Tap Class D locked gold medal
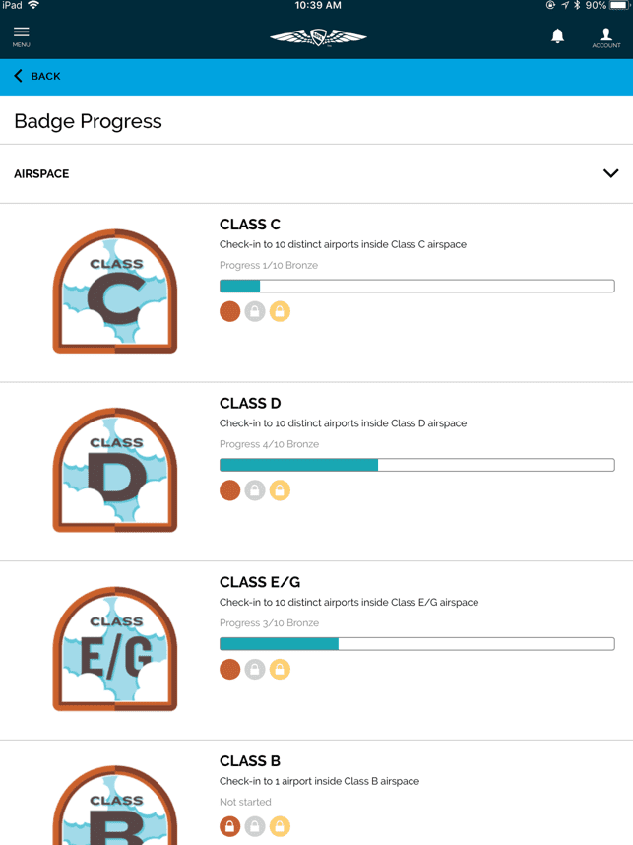The height and width of the screenshot is (845, 633). point(280,490)
